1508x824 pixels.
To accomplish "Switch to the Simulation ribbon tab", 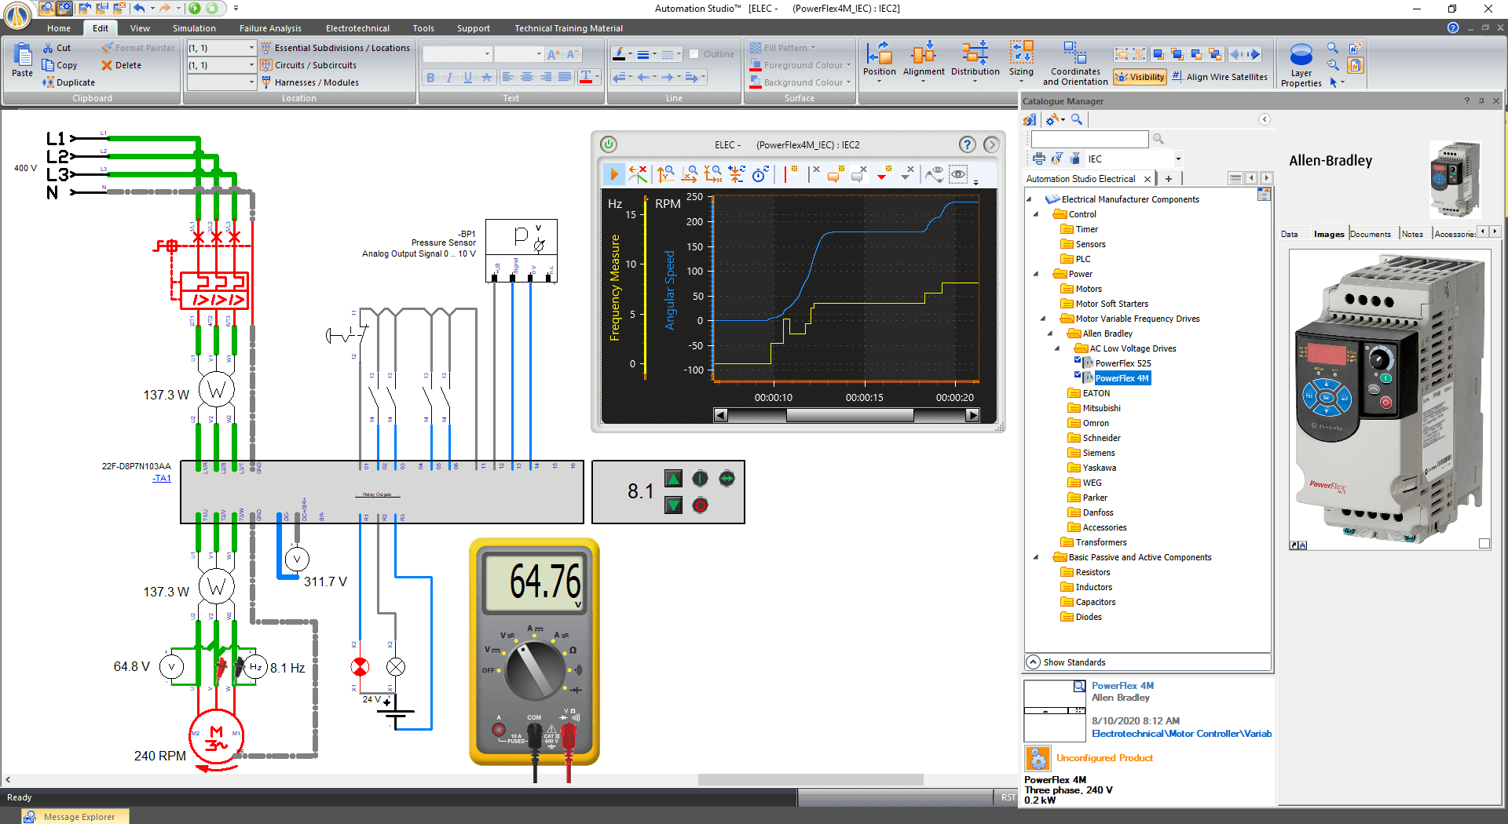I will coord(193,28).
